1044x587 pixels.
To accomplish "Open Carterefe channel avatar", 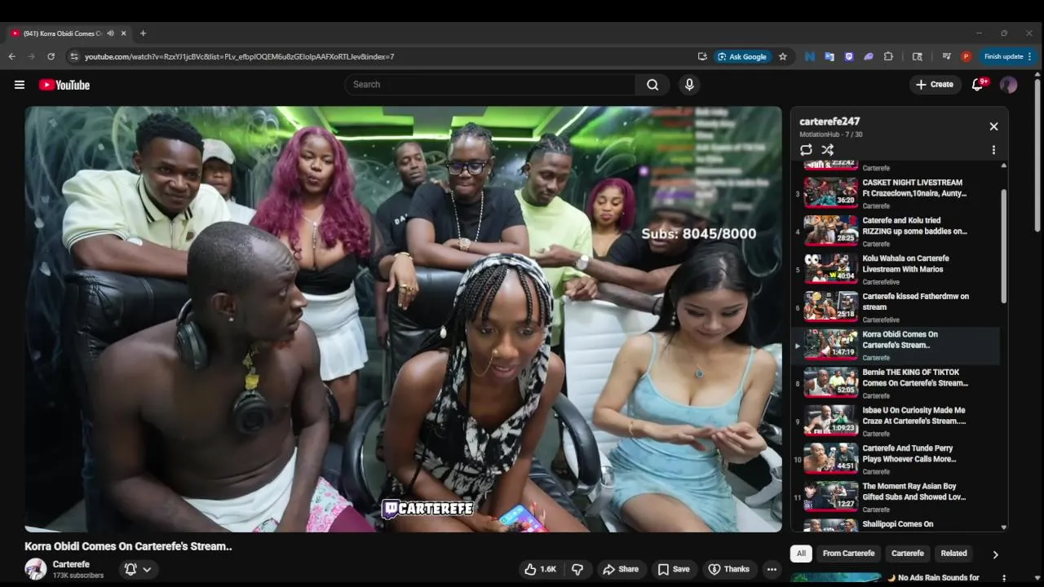I will tap(36, 569).
